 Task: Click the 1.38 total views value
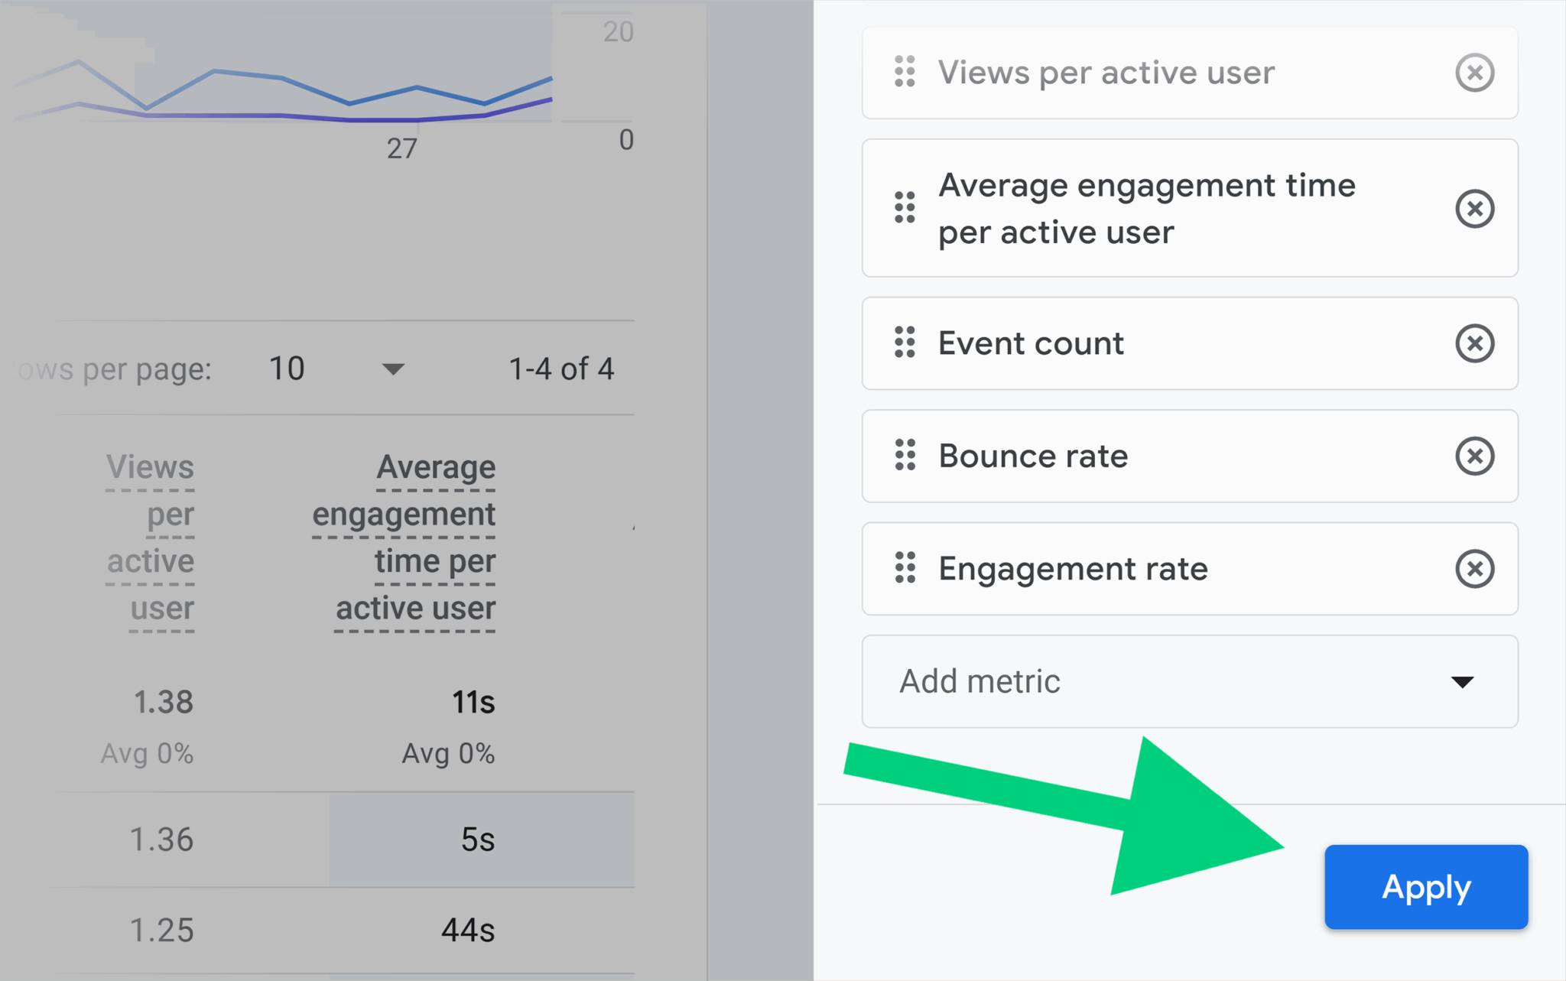tap(164, 702)
